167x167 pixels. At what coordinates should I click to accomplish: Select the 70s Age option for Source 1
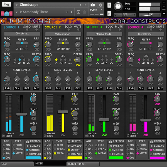[x=4, y=145]
